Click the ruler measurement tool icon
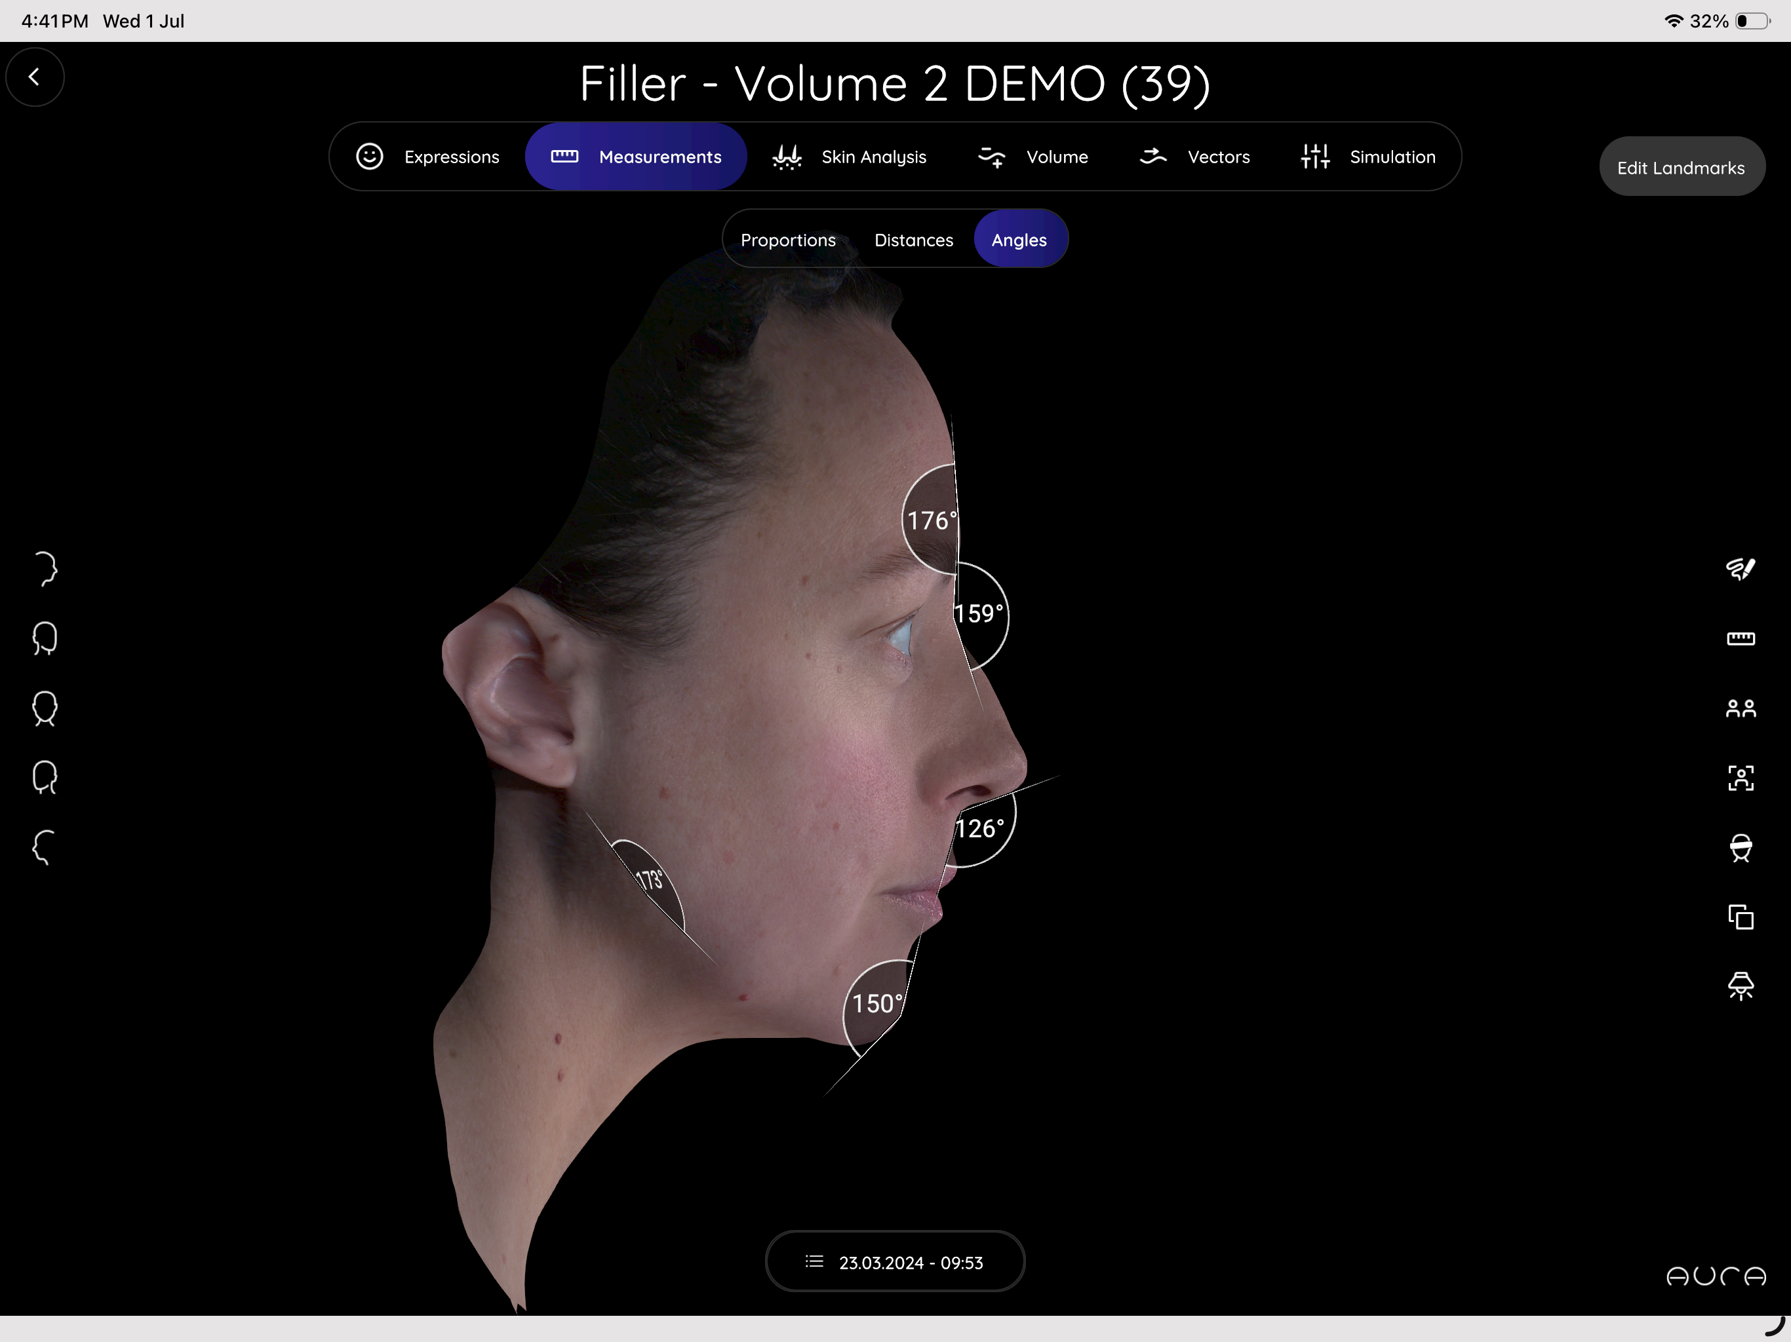The width and height of the screenshot is (1791, 1342). [1741, 639]
